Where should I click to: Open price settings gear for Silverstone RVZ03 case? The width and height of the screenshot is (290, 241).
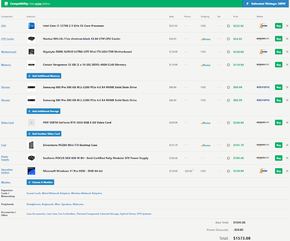(228, 145)
